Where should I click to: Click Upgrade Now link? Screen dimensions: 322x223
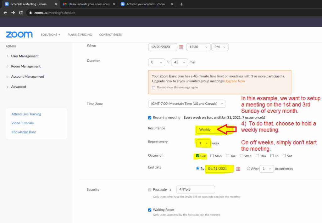coord(235,81)
